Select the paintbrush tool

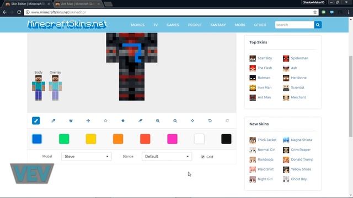click(36, 120)
